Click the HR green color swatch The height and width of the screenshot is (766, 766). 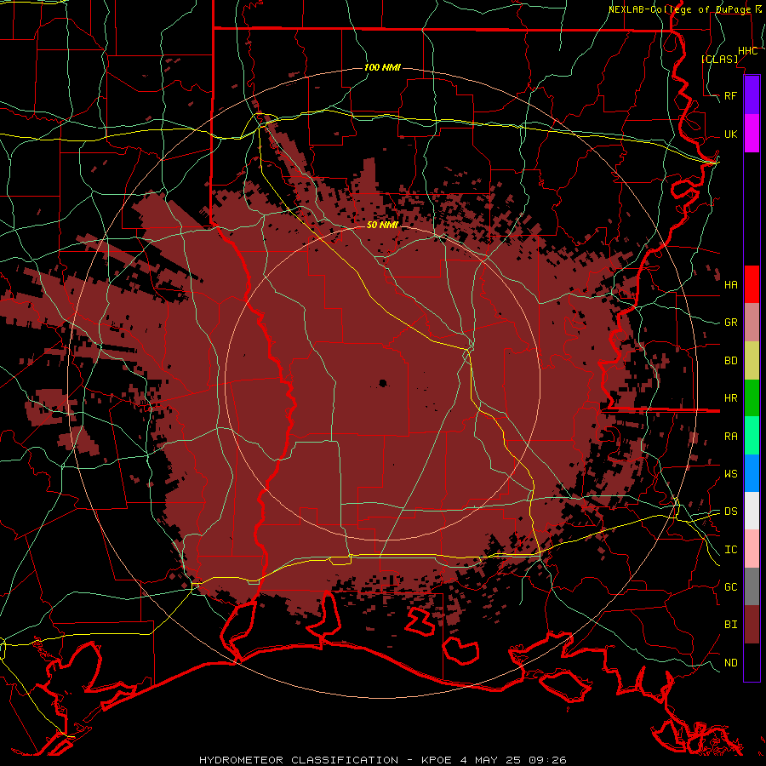752,398
